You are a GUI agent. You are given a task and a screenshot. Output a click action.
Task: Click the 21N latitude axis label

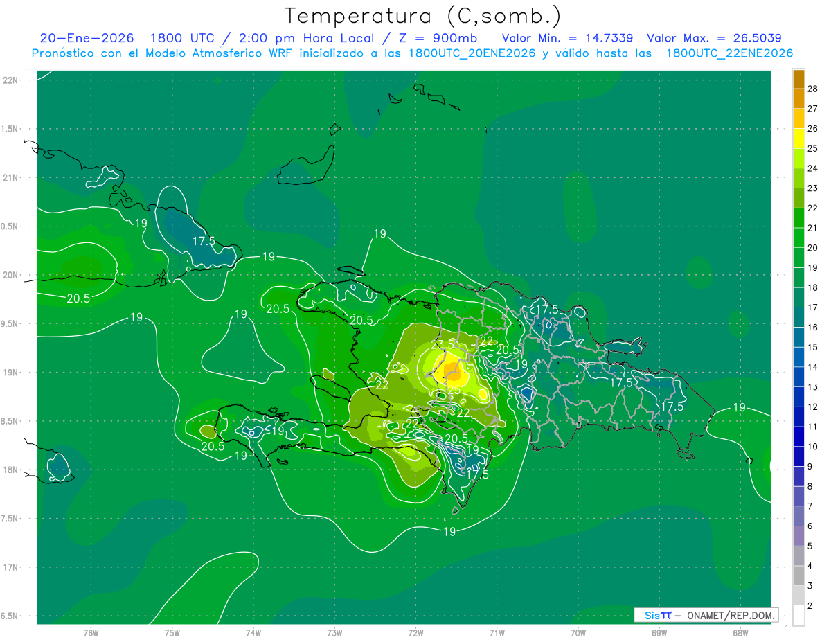tap(10, 178)
